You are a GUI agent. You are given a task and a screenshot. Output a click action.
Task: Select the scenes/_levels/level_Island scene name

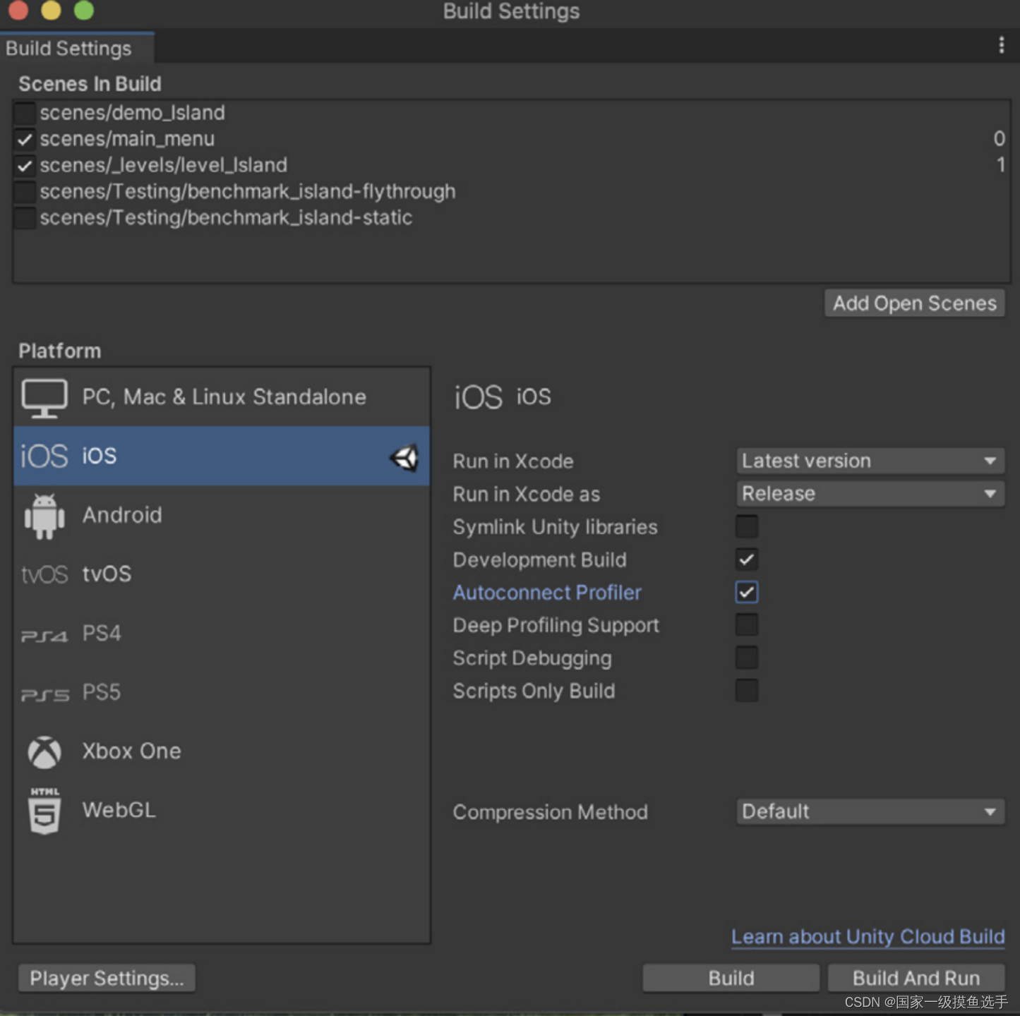click(x=164, y=165)
